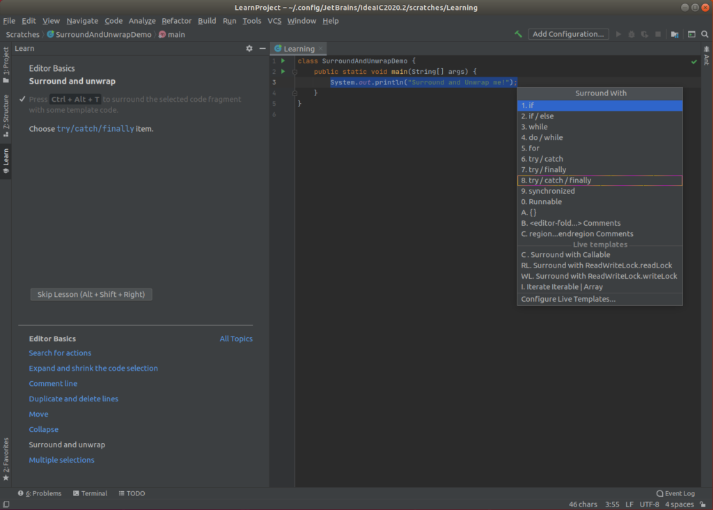
Task: Open Project files via Select In icon
Action: [673, 33]
